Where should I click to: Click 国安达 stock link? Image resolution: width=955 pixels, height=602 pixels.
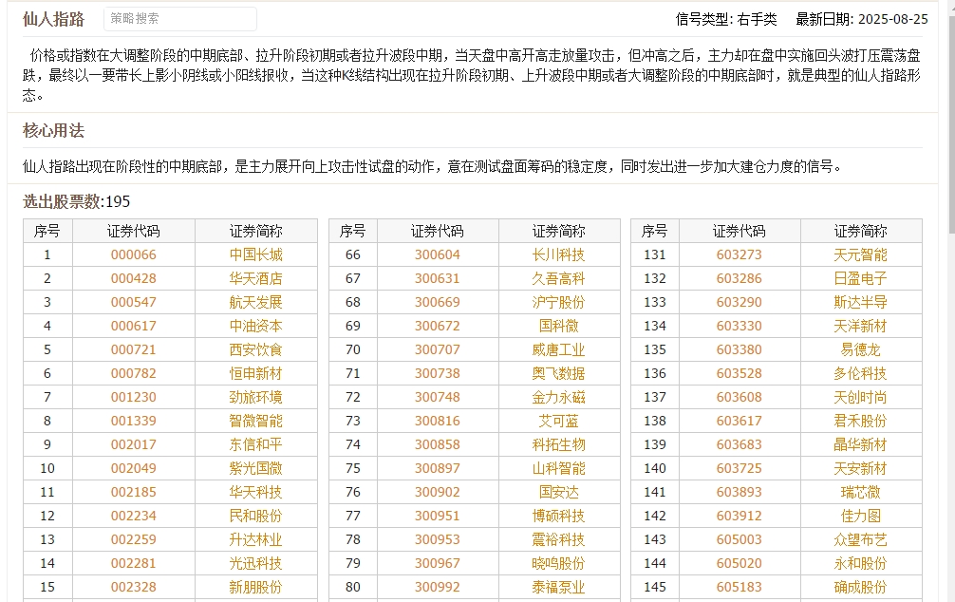pos(558,492)
